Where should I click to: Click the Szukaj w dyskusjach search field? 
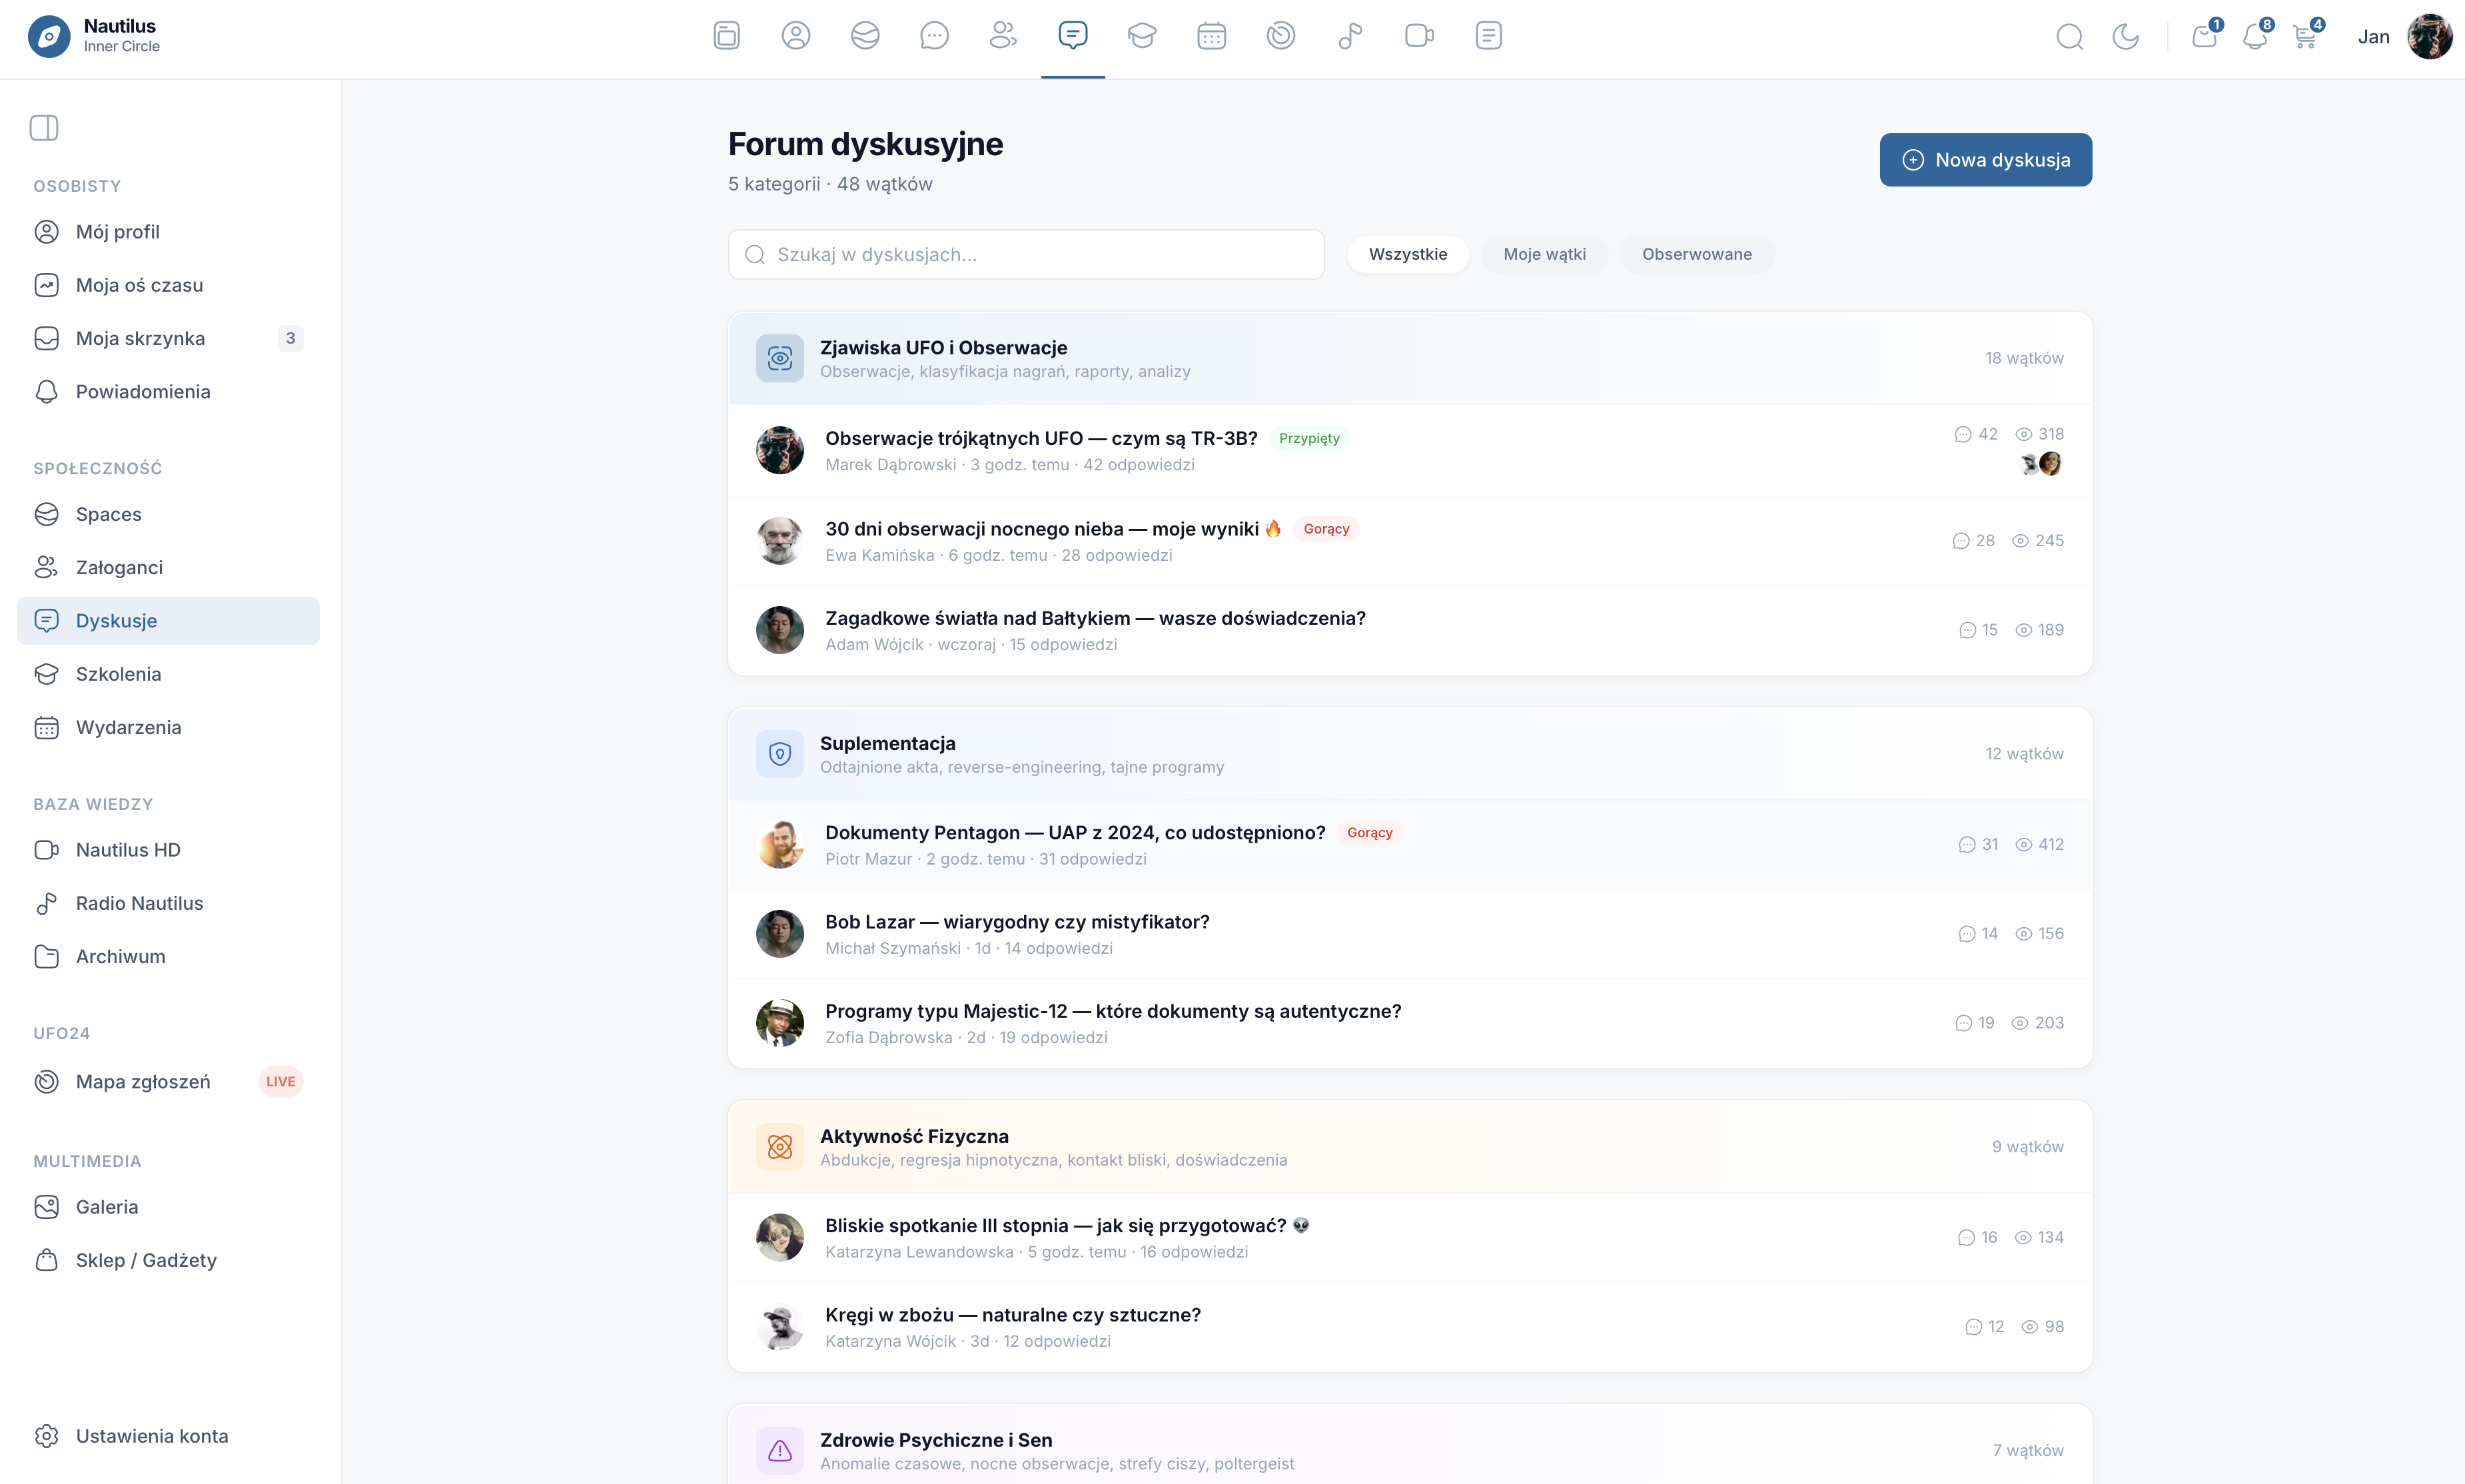coord(1026,255)
